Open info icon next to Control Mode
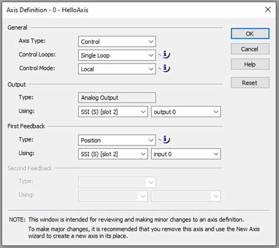This screenshot has height=248, width=279. 165,68
